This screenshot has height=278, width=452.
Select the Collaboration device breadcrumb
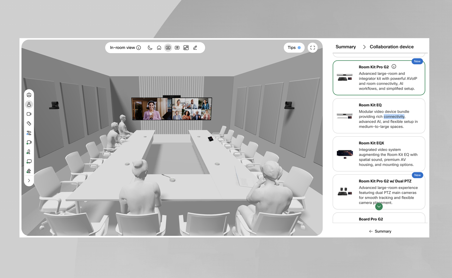391,47
